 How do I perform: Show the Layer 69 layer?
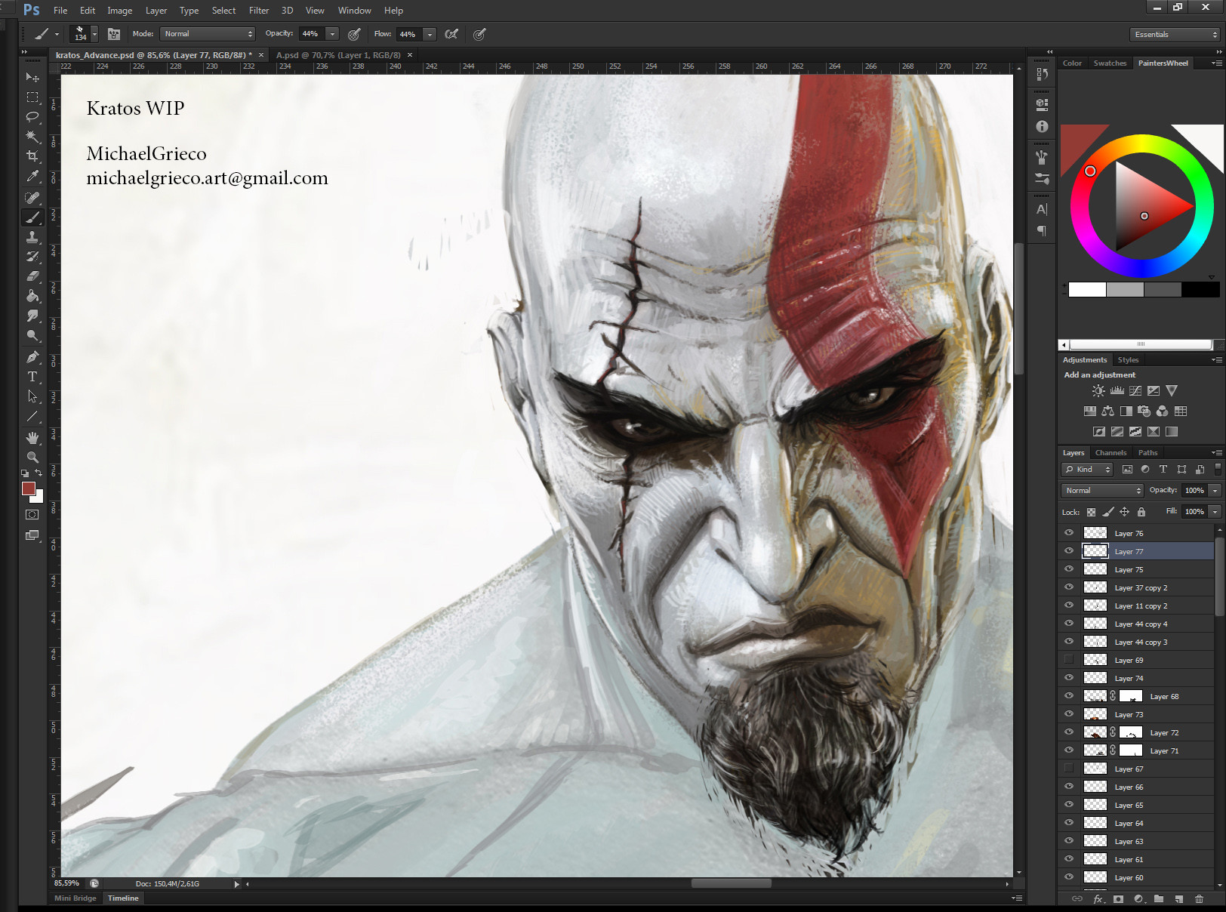click(1069, 659)
